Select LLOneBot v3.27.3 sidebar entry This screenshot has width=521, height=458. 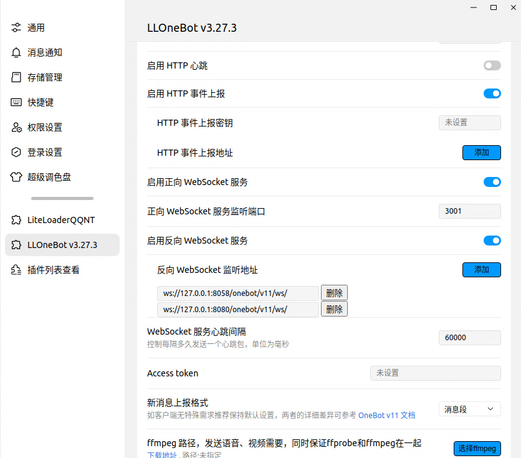pos(62,245)
